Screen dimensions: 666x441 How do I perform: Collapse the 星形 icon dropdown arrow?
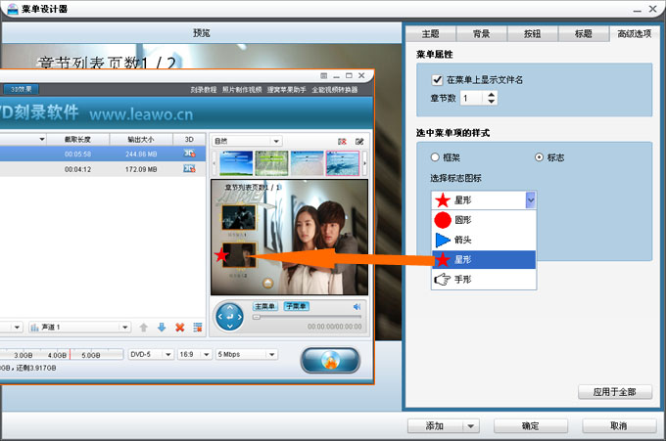tap(531, 200)
